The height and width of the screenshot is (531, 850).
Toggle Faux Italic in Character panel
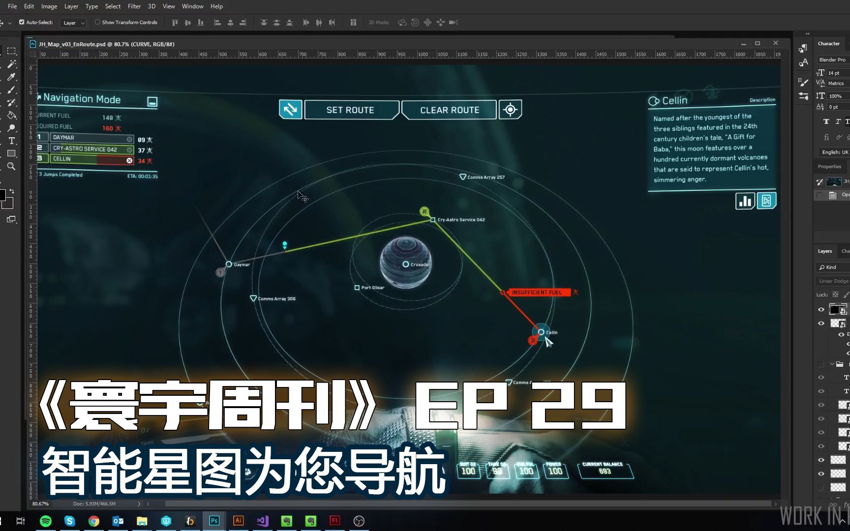click(x=838, y=121)
